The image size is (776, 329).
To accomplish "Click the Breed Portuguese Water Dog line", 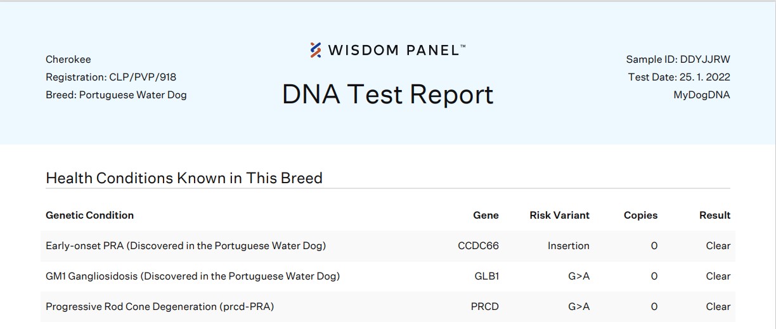I will click(x=116, y=95).
